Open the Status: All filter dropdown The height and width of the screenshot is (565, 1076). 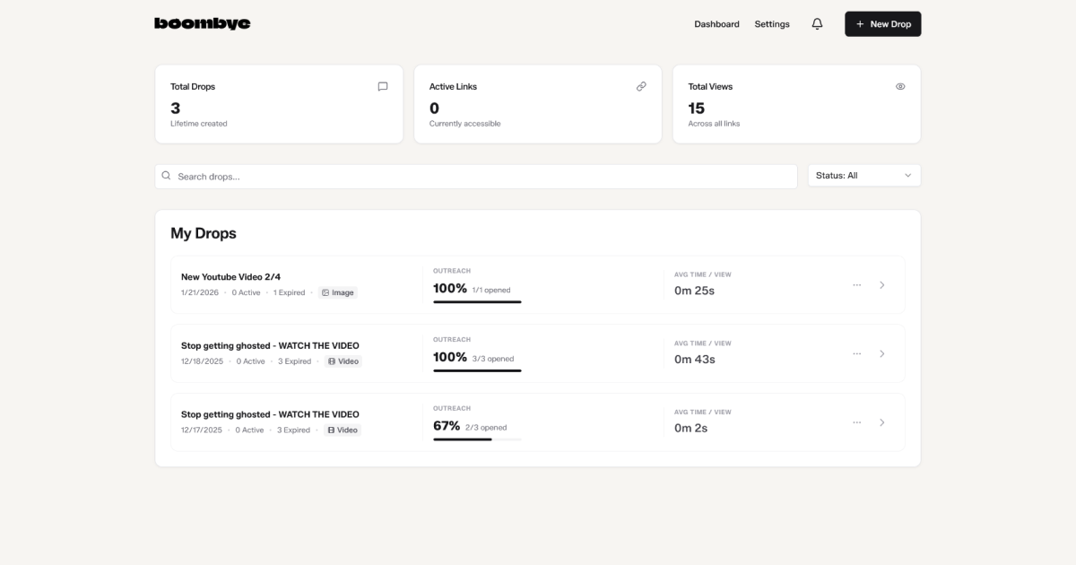pyautogui.click(x=863, y=175)
